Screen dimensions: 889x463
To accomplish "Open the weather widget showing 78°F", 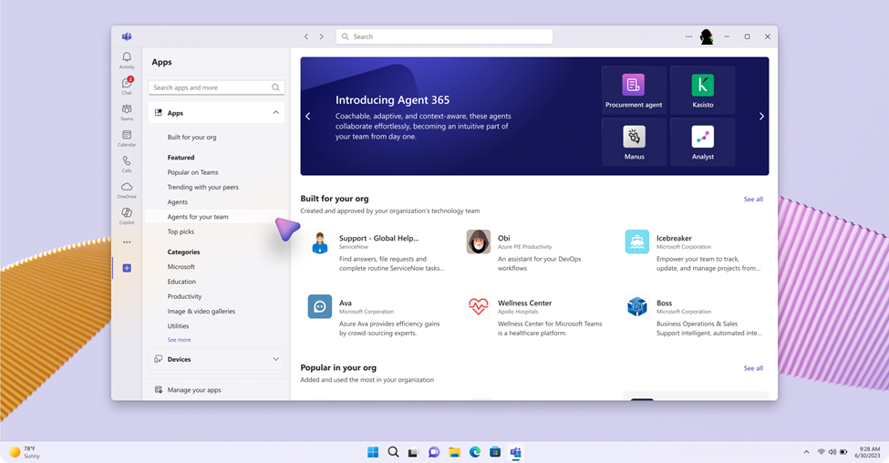I will click(x=25, y=452).
